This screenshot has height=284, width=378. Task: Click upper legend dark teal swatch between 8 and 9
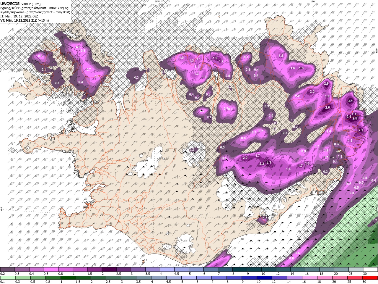240,270
